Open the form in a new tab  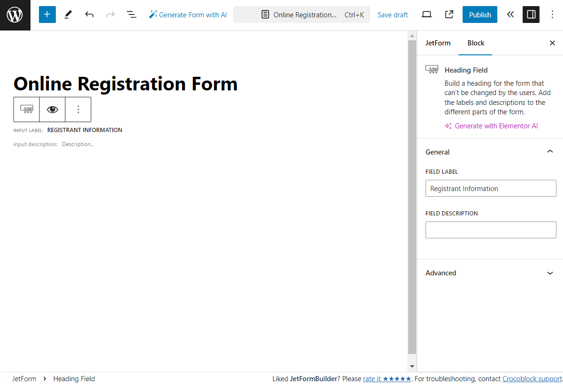pyautogui.click(x=449, y=15)
